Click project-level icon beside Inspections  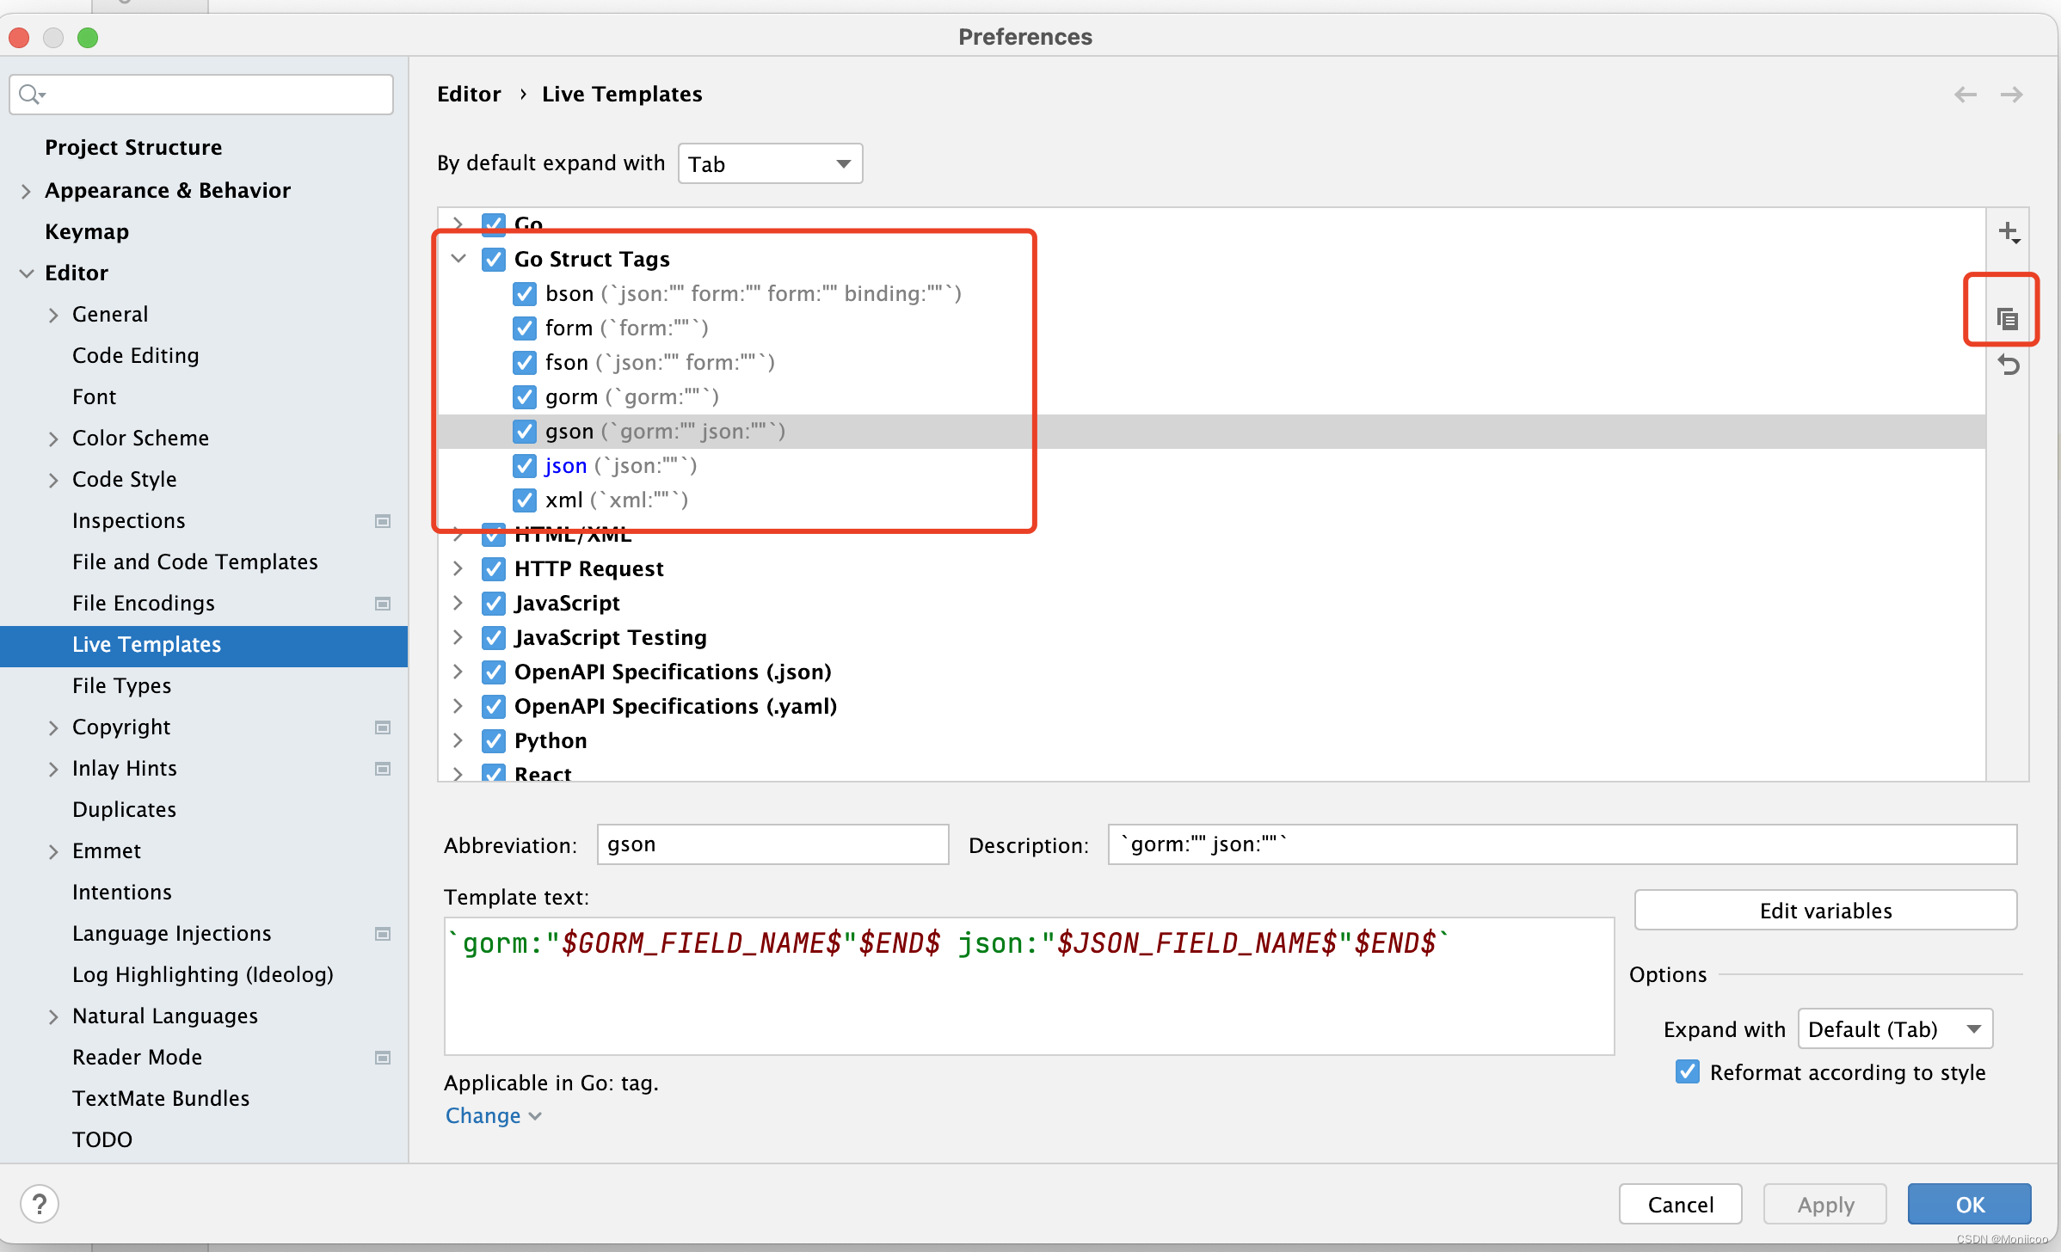(383, 521)
